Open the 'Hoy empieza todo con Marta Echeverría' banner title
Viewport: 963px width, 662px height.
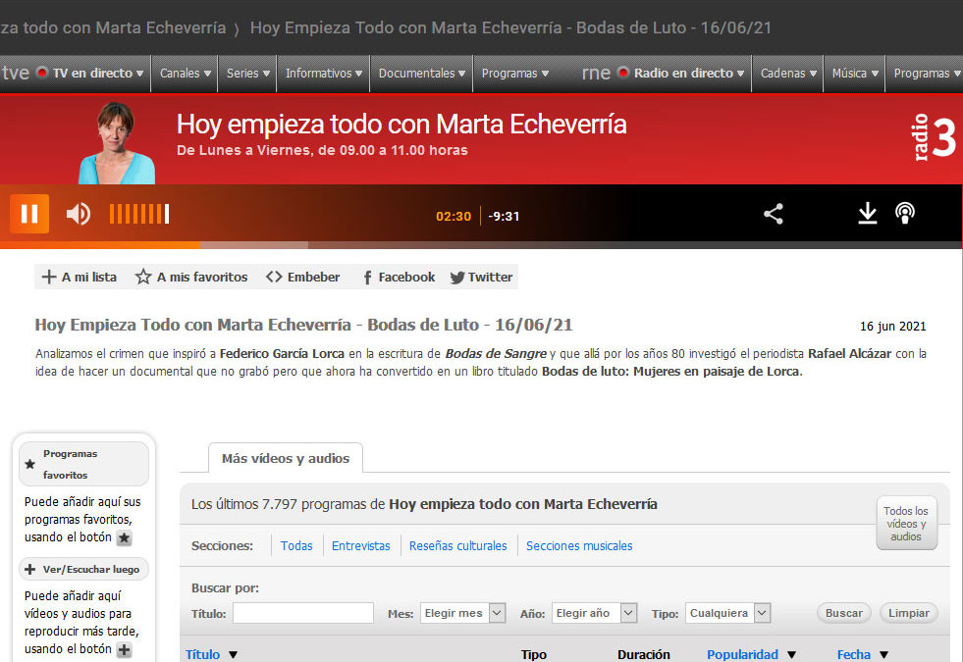401,125
